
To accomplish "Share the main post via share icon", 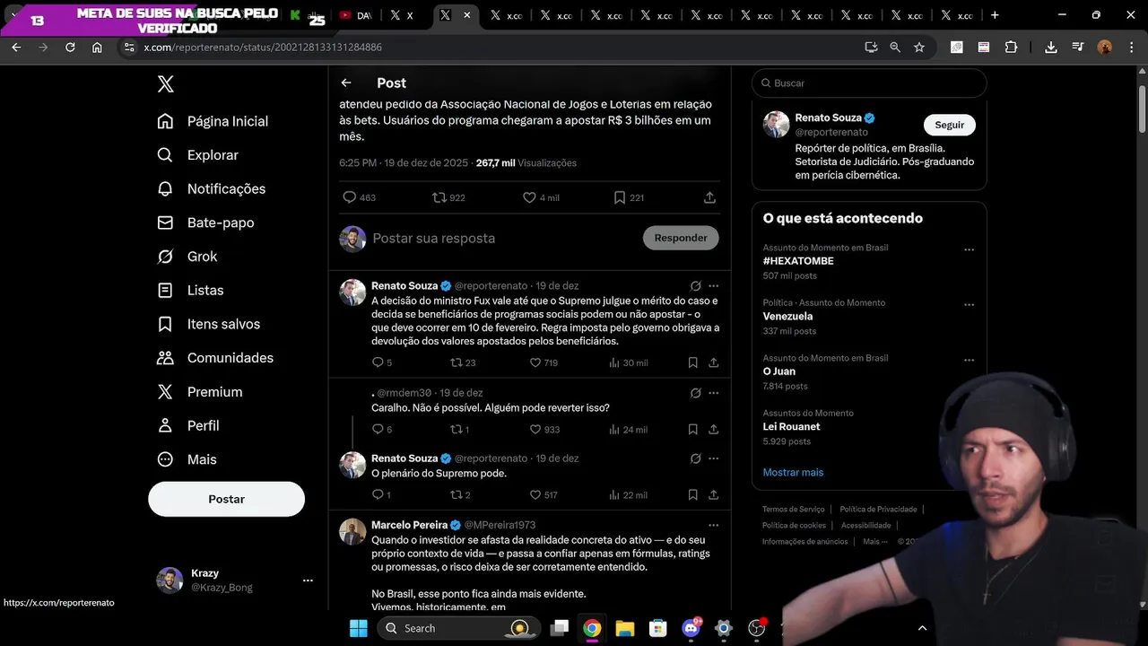I will pyautogui.click(x=709, y=197).
